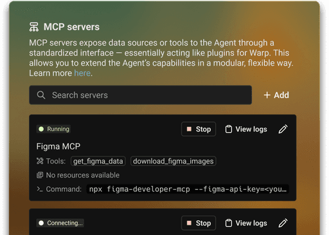Click 'No resources available' text

click(x=83, y=175)
